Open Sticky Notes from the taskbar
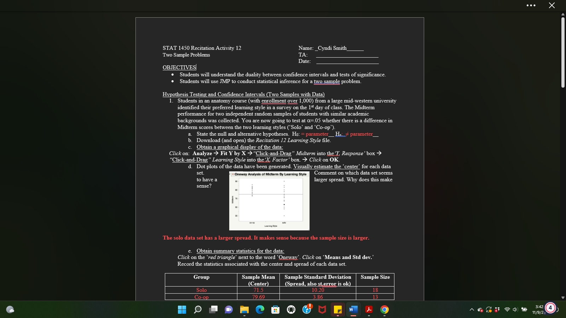566x318 pixels. (x=338, y=310)
